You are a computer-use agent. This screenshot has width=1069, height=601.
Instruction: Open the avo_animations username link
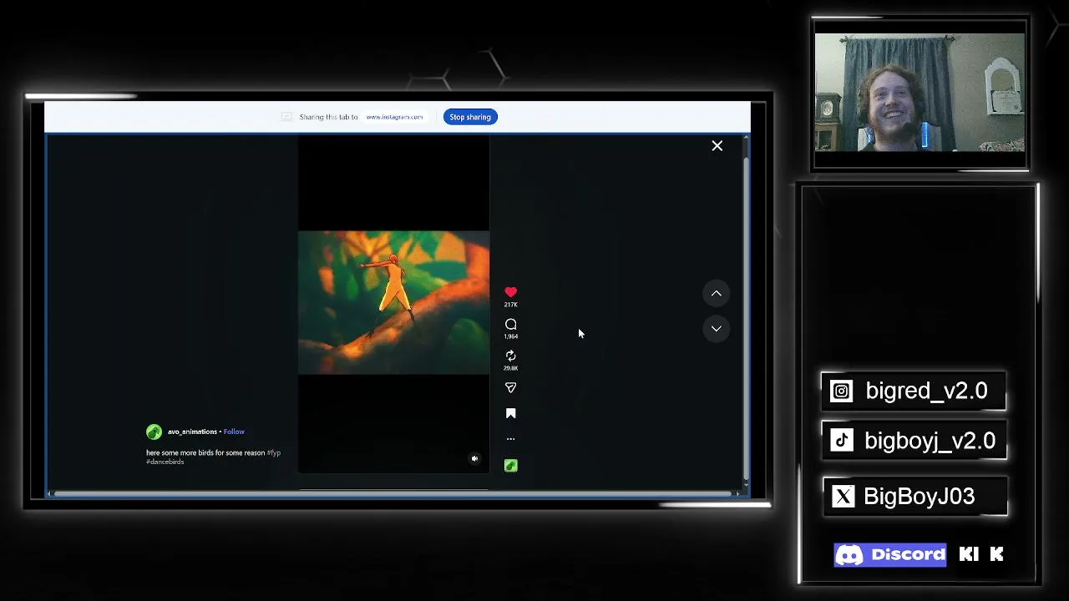click(x=192, y=432)
